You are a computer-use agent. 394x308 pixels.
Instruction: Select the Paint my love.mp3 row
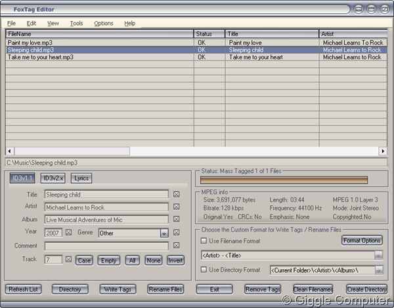(196, 43)
